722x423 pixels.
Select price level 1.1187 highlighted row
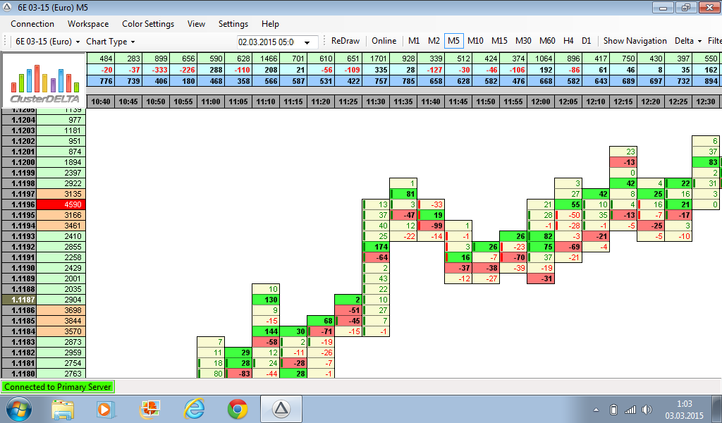19,300
